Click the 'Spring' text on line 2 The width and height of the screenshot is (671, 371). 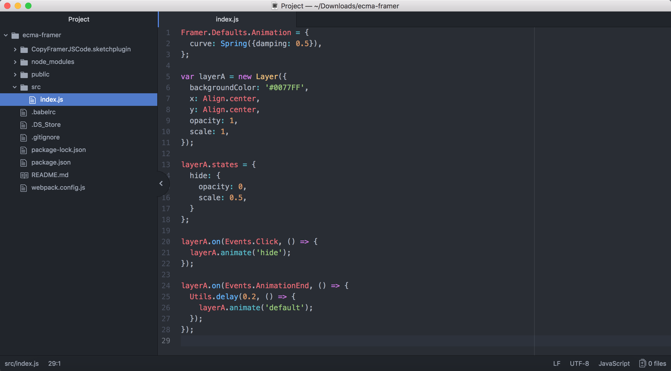coord(234,43)
